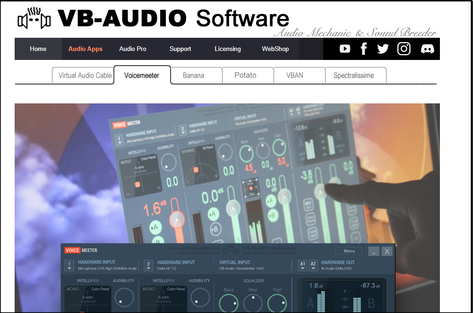
Task: Toggle B bus of Virtual Input in tilted photo
Action: tap(273, 215)
